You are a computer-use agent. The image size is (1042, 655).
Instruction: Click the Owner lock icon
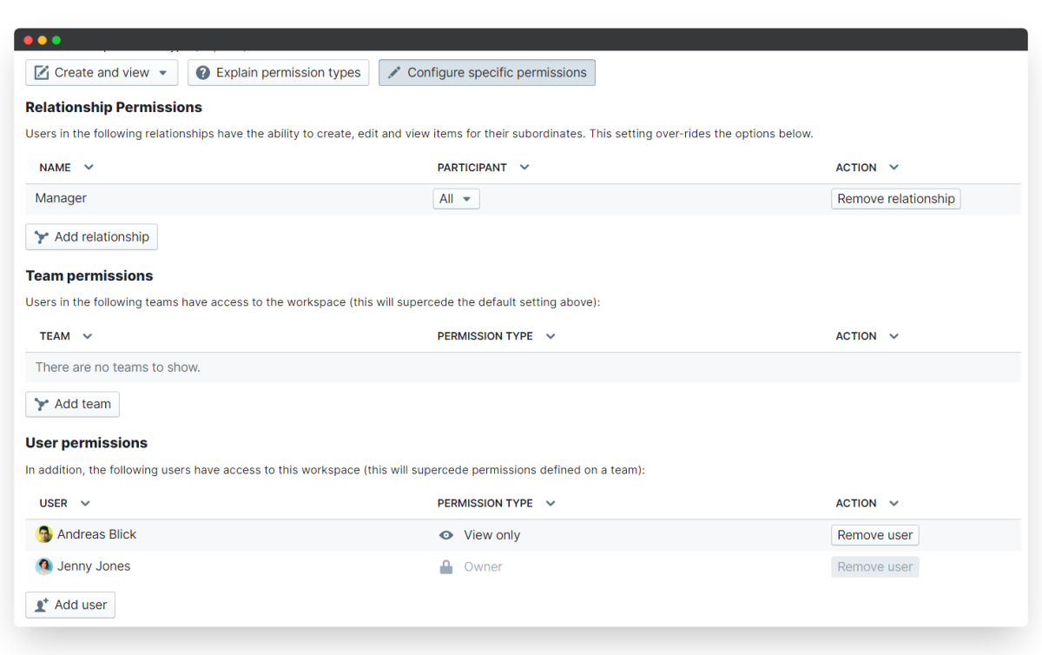446,567
